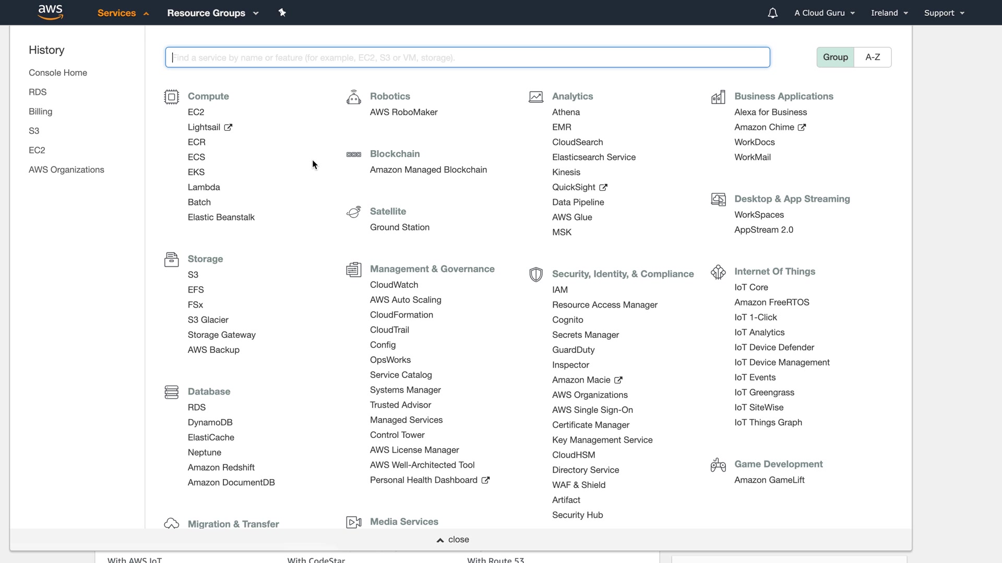Open Billing from History list
This screenshot has height=563, width=1002.
click(x=40, y=112)
